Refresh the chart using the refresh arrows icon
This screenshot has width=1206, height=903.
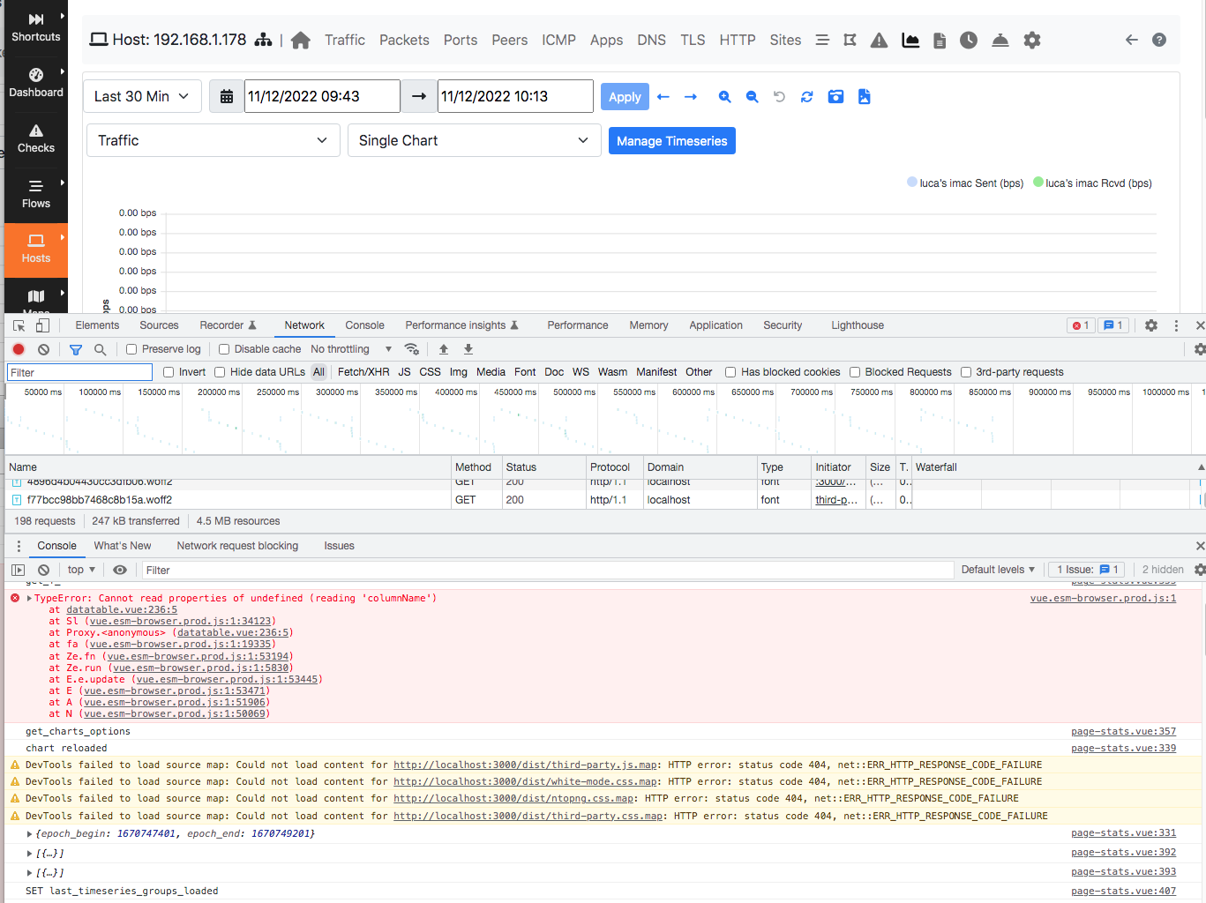806,96
